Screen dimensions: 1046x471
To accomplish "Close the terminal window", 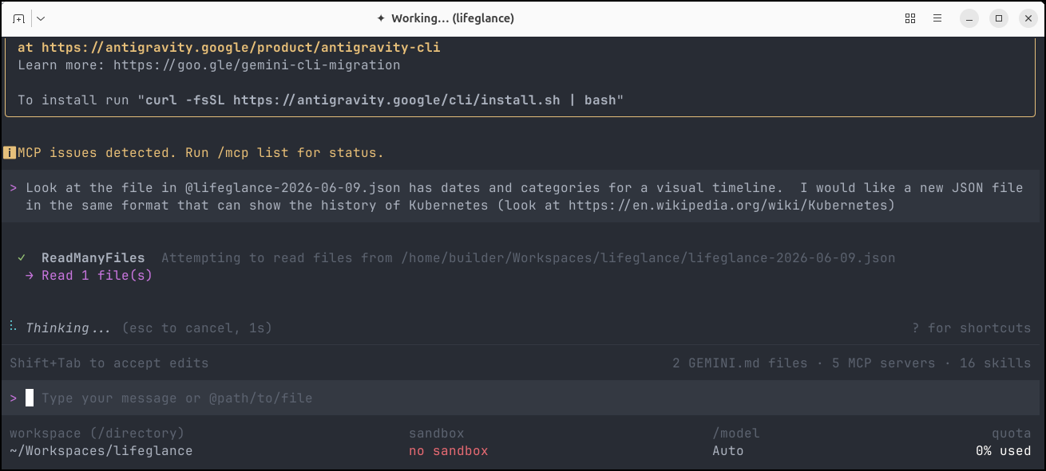I will (x=1027, y=18).
